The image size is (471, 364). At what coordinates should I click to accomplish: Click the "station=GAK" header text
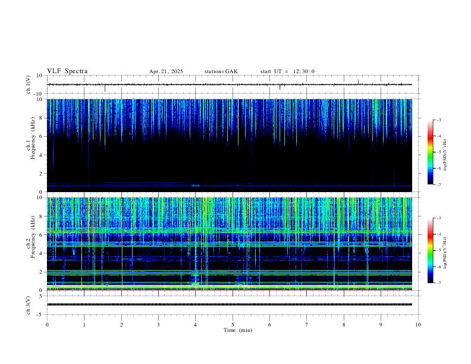coord(221,71)
